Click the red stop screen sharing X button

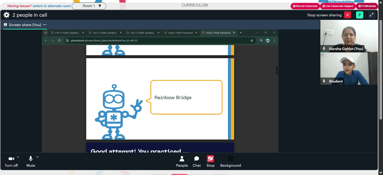tap(347, 15)
